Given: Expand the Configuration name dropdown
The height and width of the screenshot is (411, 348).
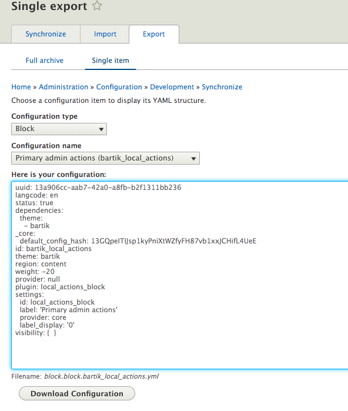Looking at the screenshot, I should tap(105, 158).
